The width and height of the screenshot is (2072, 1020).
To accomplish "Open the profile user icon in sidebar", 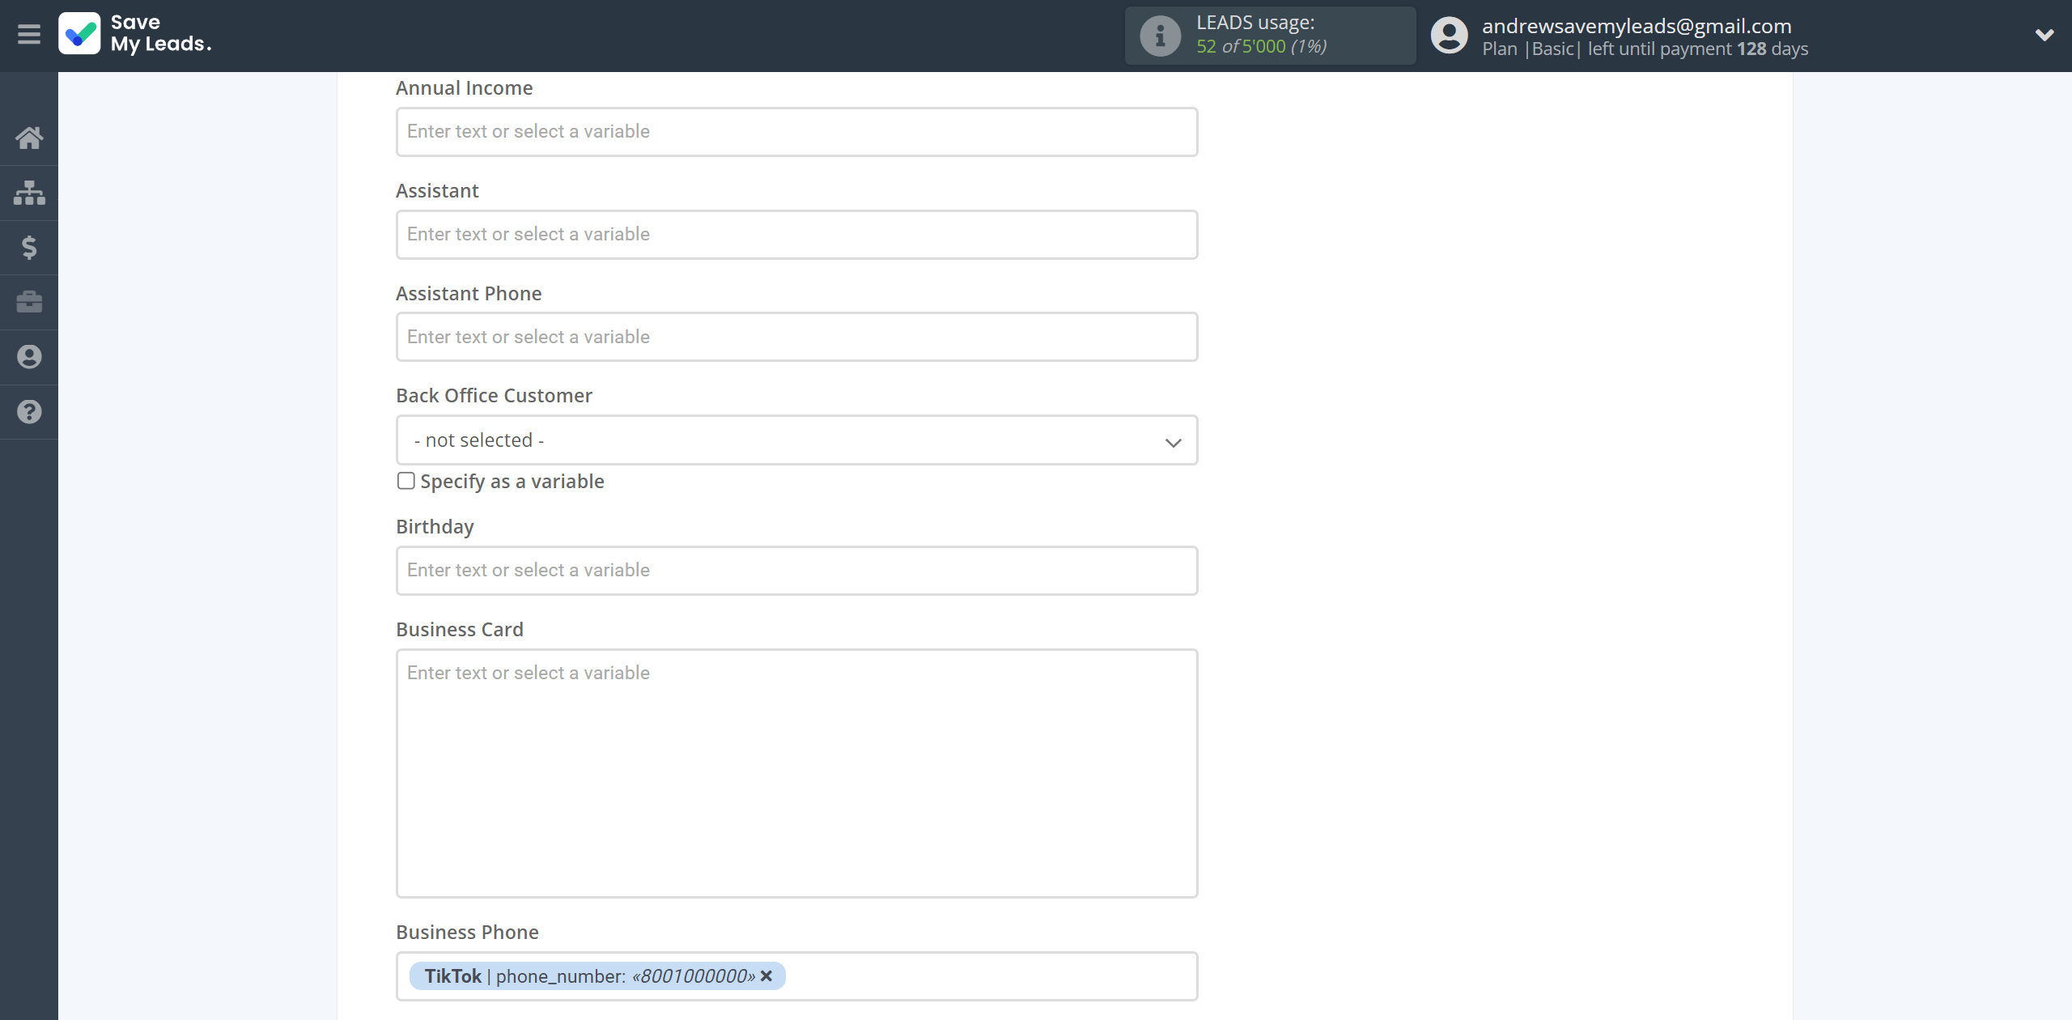I will (x=29, y=357).
